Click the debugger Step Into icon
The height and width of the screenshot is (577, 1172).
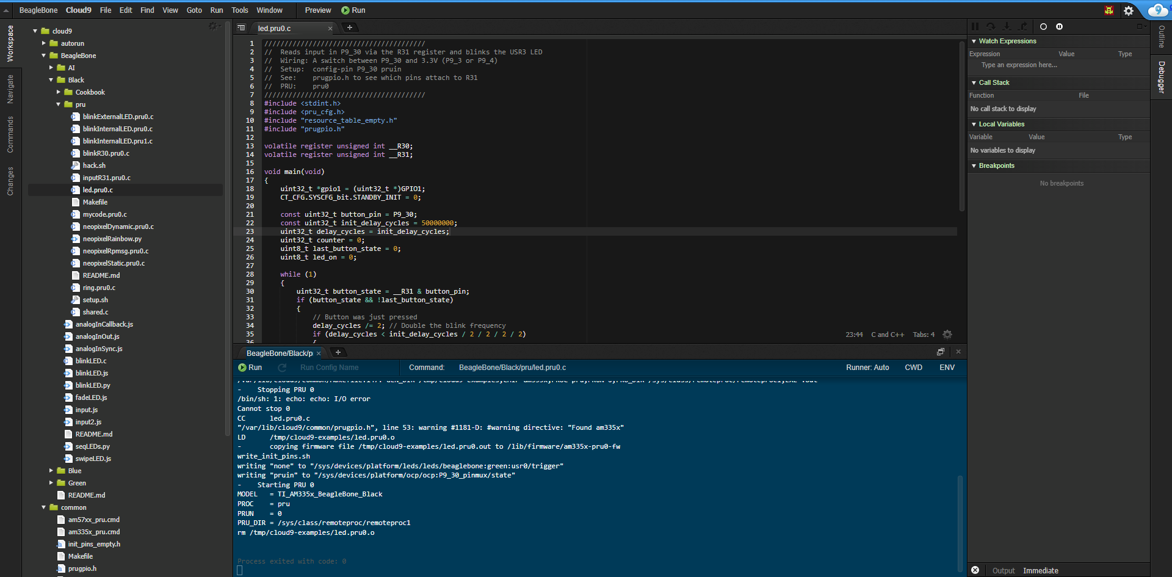point(1007,26)
